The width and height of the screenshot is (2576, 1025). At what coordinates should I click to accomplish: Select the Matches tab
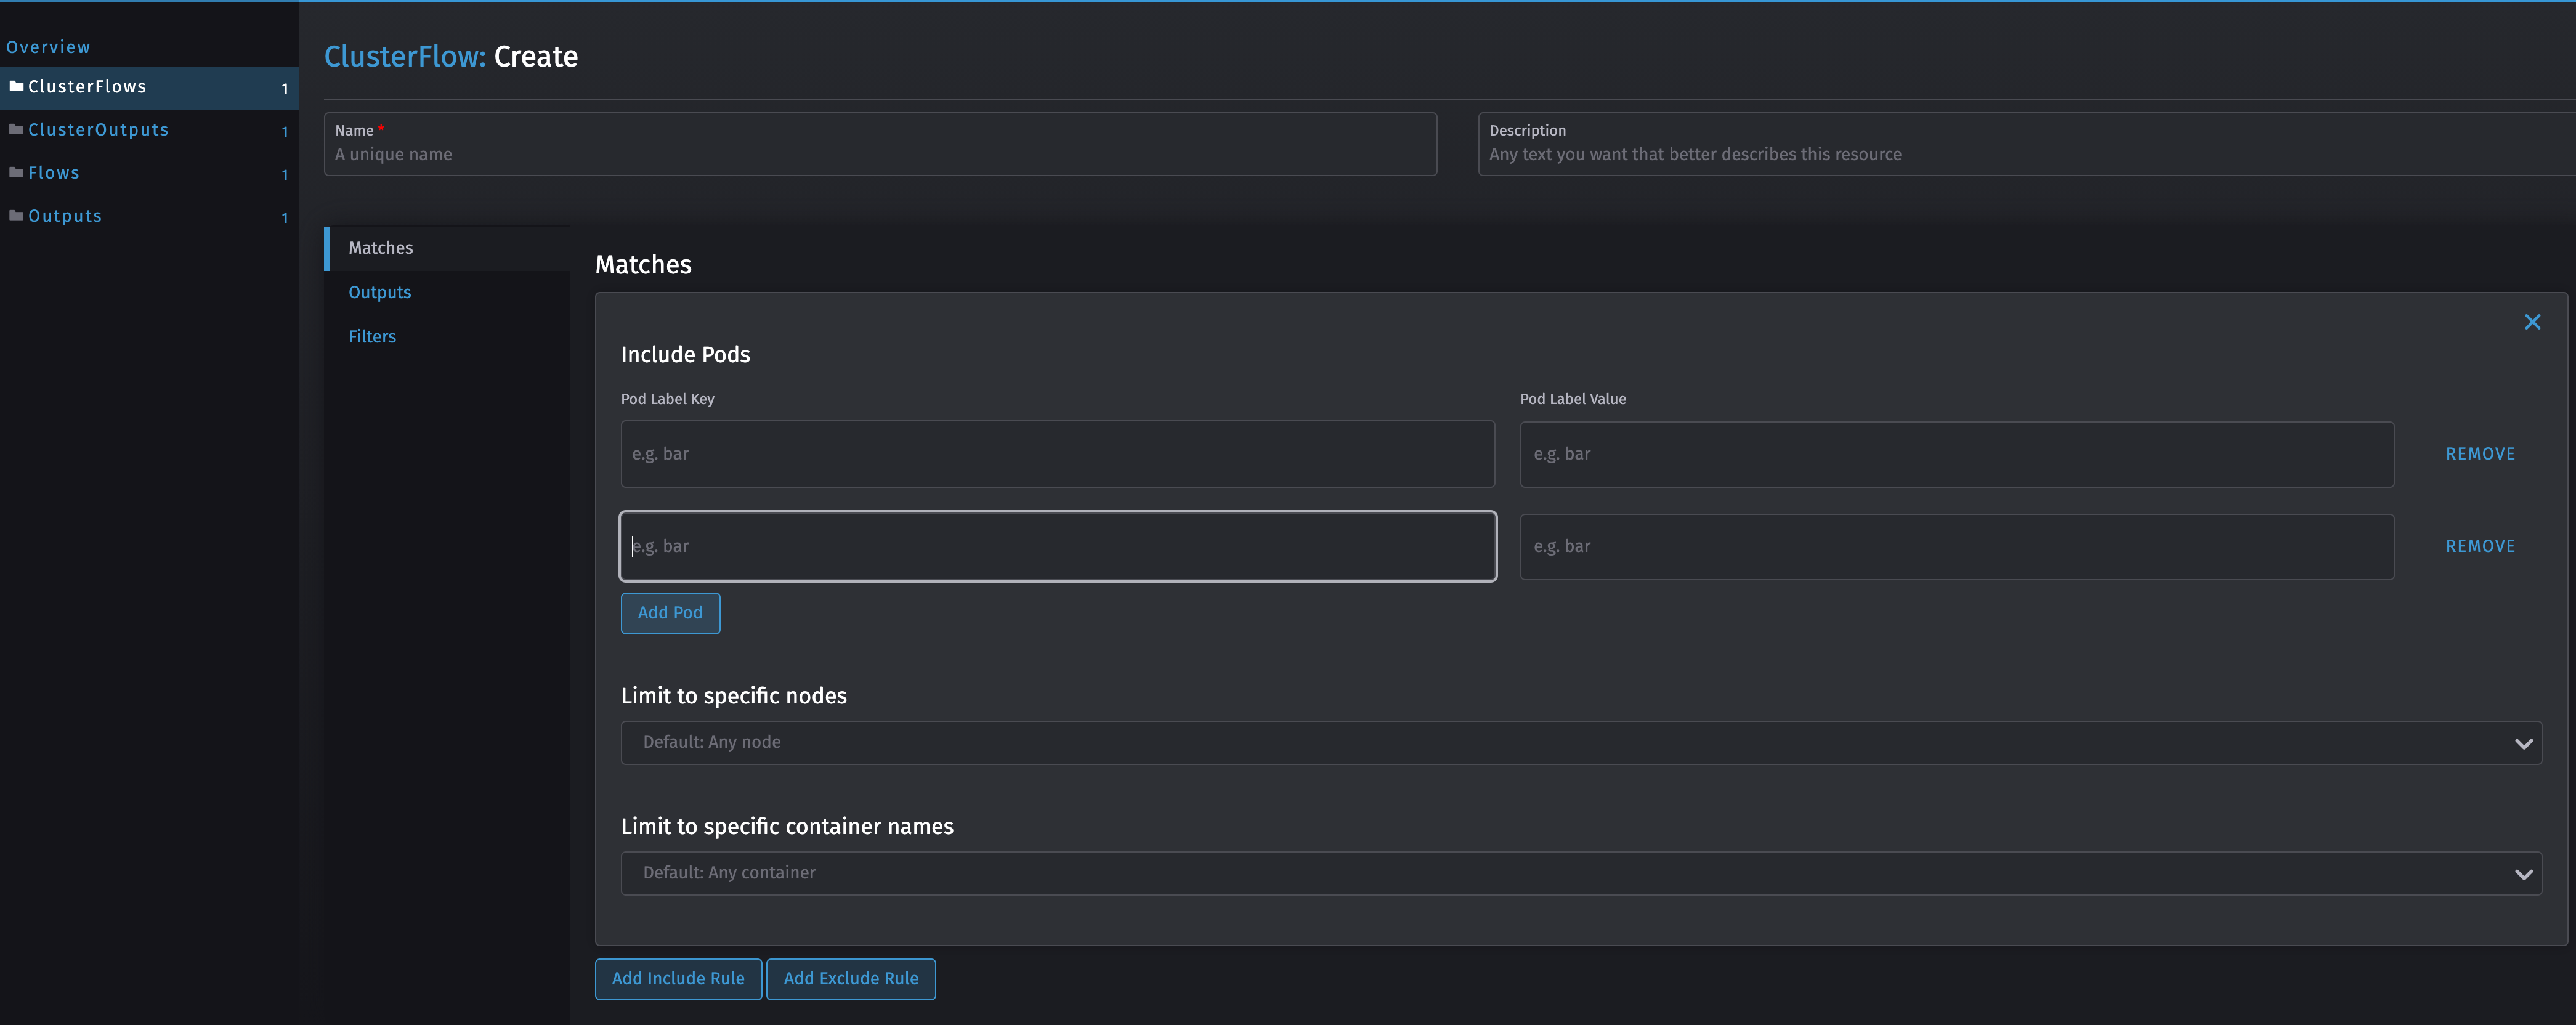[x=380, y=247]
